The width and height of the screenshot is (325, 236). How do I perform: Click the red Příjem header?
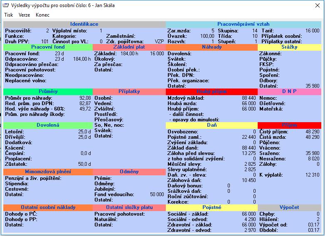tap(289, 125)
